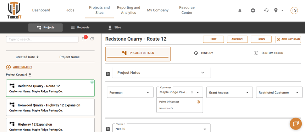Open the chat support bubble
Screen dimensions: 305x132
[296, 124]
